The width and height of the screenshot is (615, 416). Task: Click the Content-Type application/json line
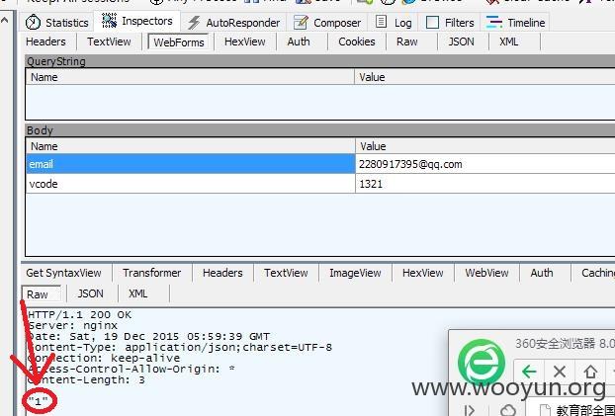point(180,348)
